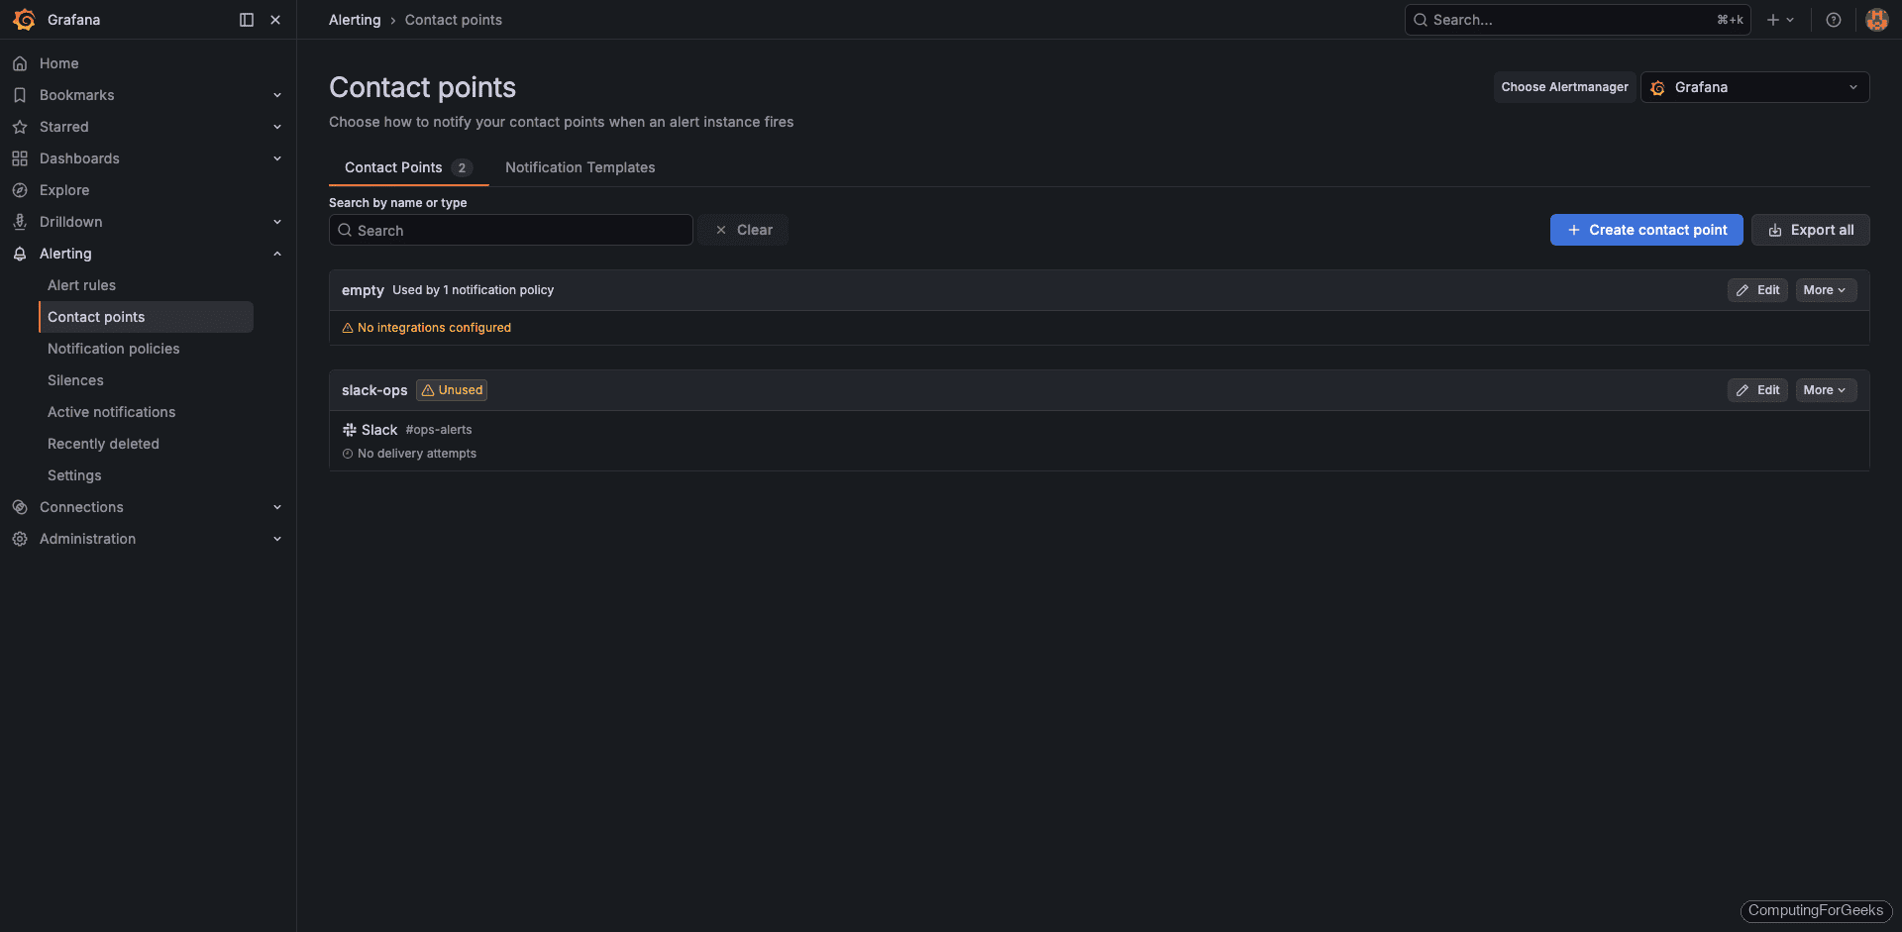
Task: Select the Contact Points tab
Action: (x=393, y=167)
